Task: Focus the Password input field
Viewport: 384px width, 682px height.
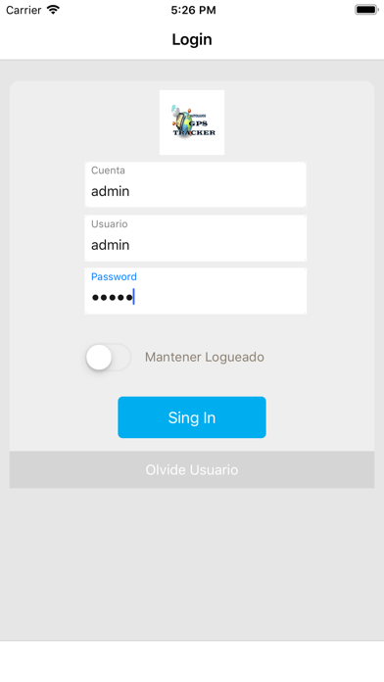Action: pos(196,291)
